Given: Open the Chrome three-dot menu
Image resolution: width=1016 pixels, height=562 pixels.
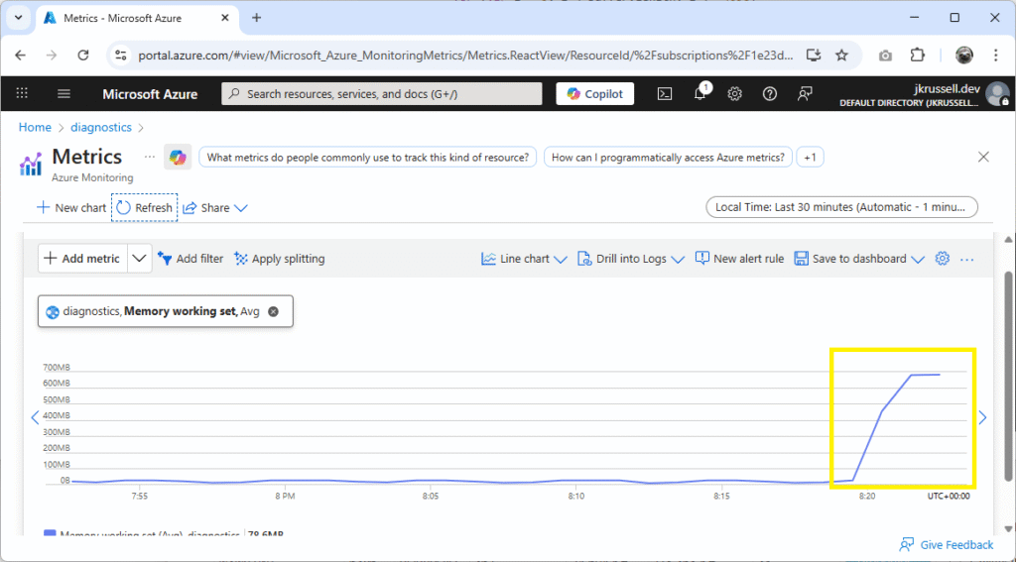Looking at the screenshot, I should coord(996,56).
